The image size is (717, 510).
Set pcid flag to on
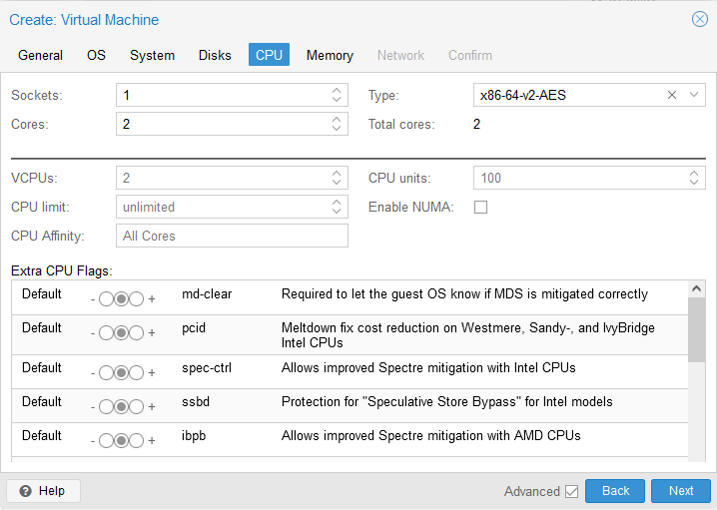click(136, 332)
